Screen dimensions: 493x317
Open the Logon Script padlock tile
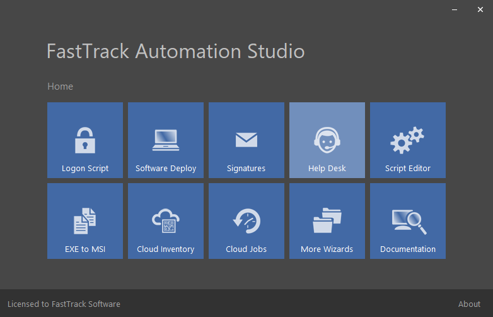[85, 140]
